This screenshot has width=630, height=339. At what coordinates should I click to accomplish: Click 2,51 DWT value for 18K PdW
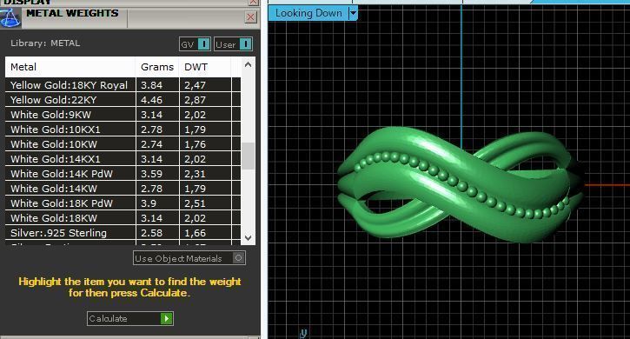195,203
